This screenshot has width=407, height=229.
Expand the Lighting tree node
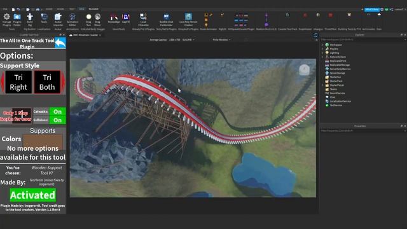[x=322, y=53]
